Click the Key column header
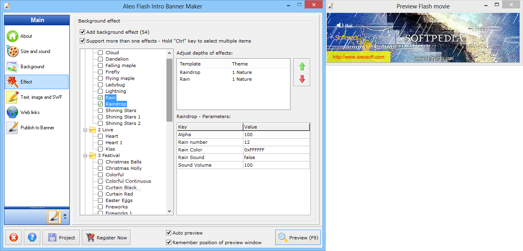Image resolution: width=523 pixels, height=251 pixels. click(x=210, y=127)
